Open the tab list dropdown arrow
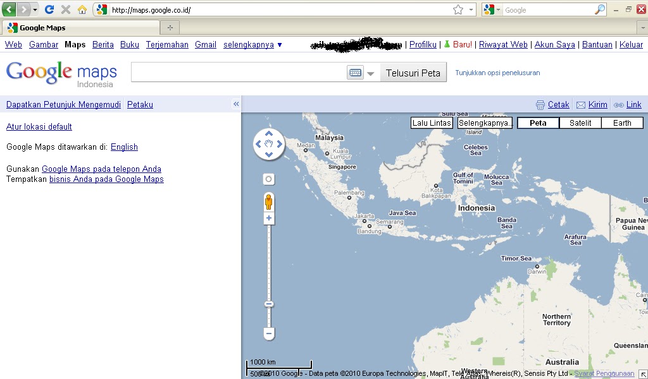 pos(643,28)
